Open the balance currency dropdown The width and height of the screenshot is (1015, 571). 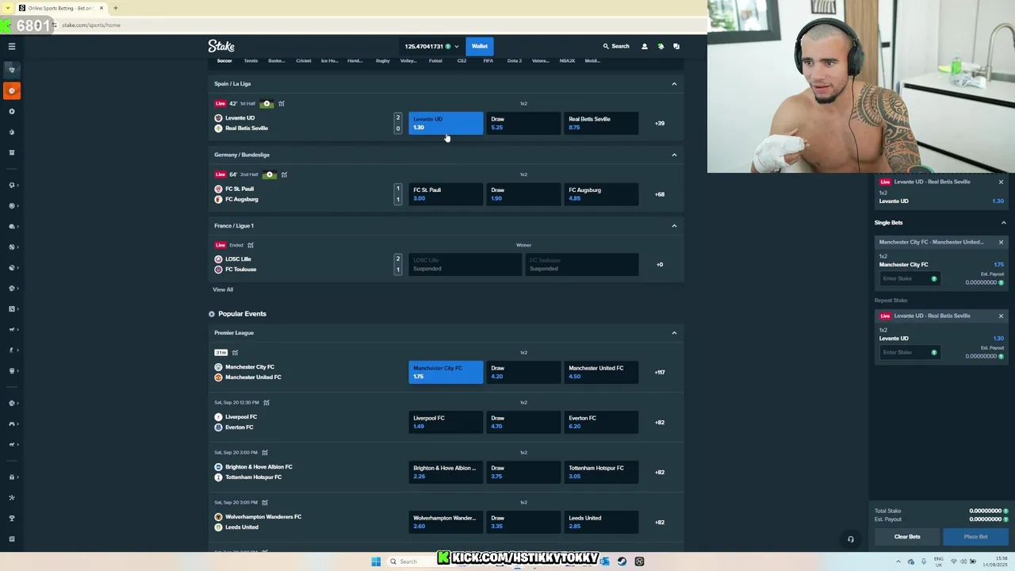(431, 46)
